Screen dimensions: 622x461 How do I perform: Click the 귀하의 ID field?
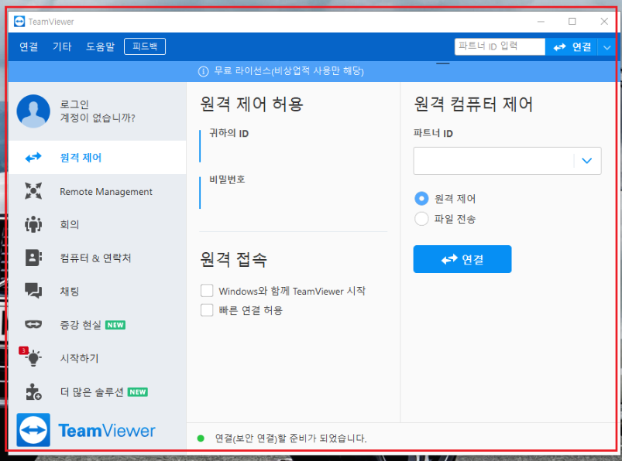pos(294,146)
